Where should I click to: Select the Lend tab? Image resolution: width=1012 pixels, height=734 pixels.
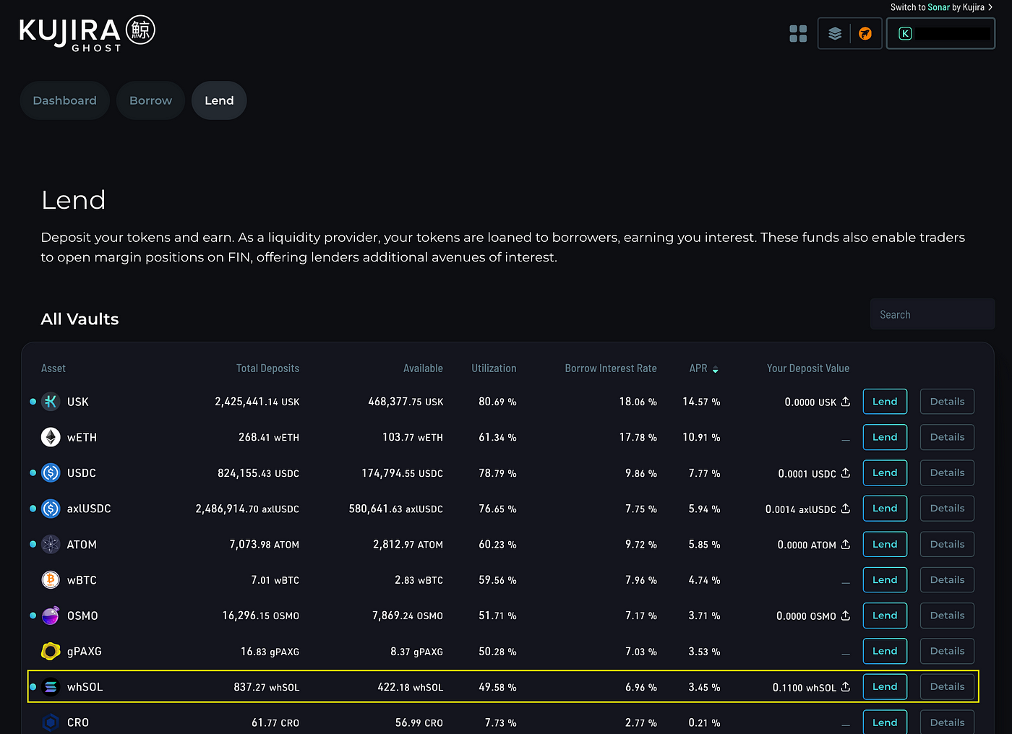coord(219,100)
